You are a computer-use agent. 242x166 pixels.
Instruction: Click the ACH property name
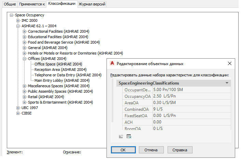coord(138,122)
